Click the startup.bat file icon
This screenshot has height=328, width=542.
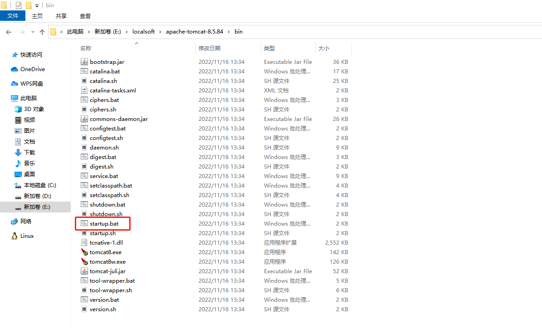pyautogui.click(x=84, y=223)
